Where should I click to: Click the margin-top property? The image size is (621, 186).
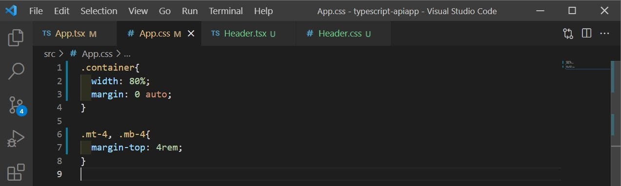click(118, 148)
